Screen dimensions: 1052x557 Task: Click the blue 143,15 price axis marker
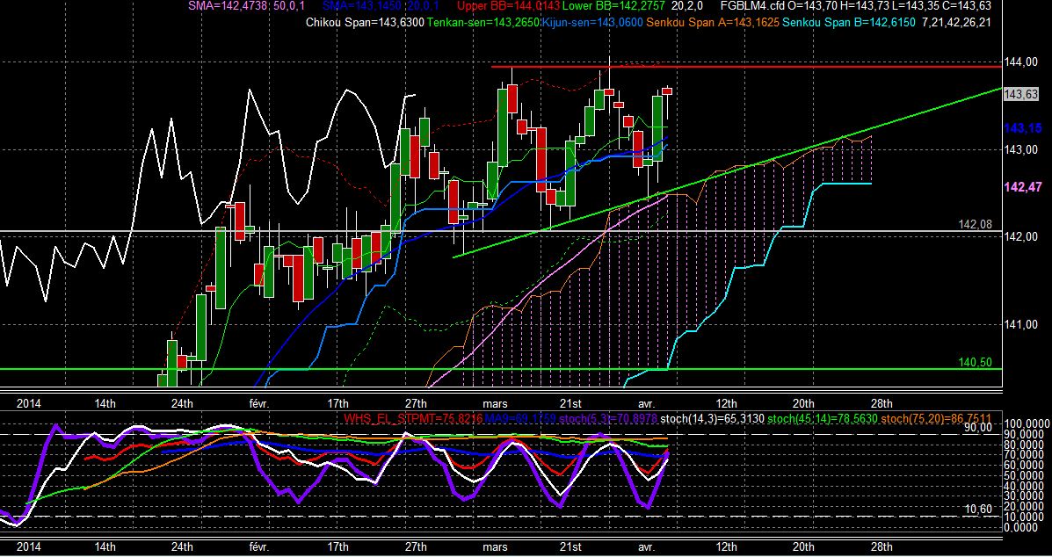[1022, 128]
